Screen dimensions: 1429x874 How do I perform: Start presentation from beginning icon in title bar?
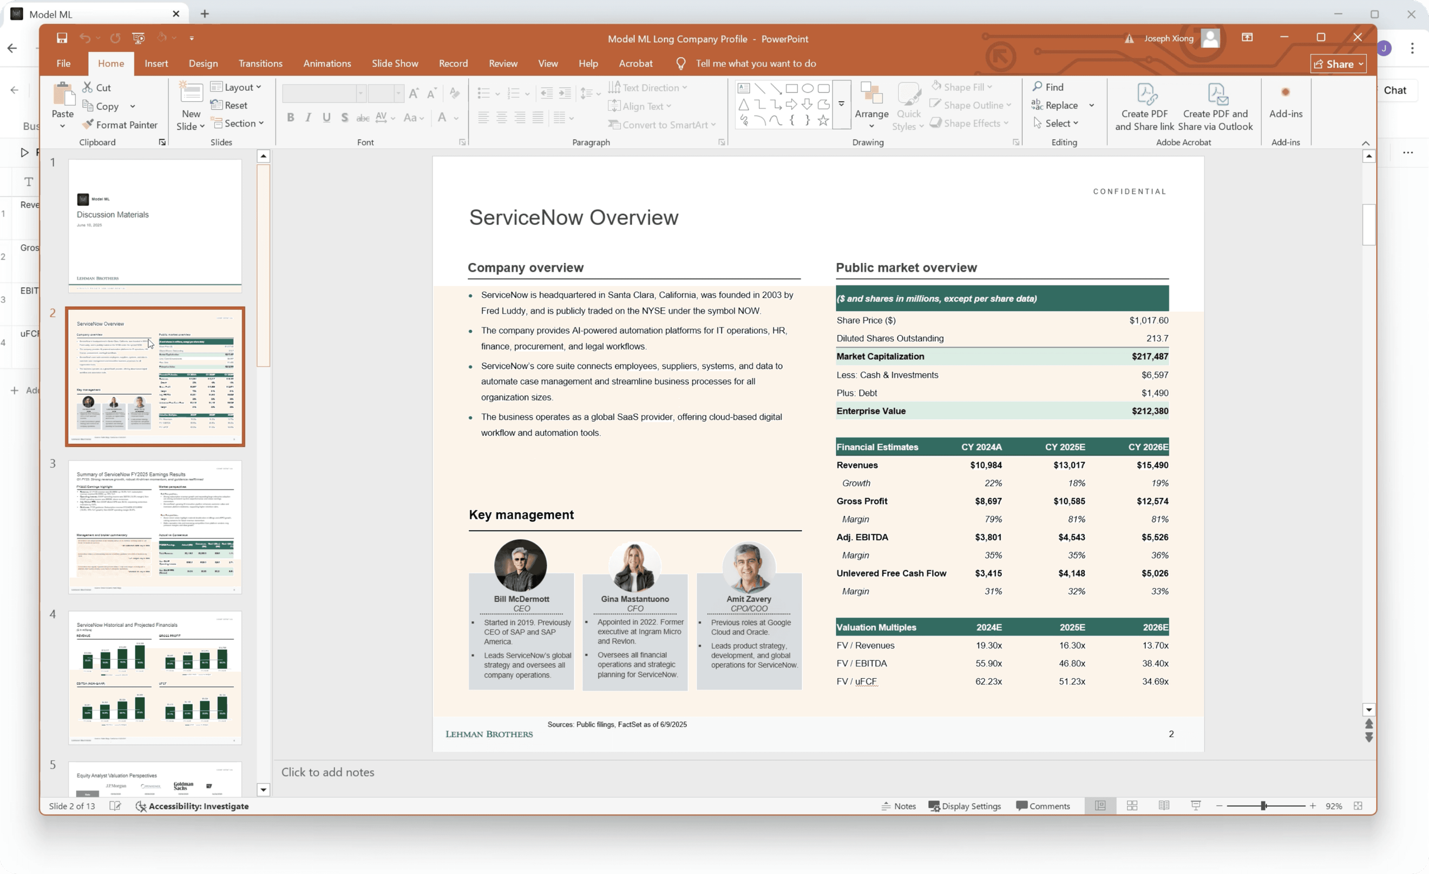138,38
